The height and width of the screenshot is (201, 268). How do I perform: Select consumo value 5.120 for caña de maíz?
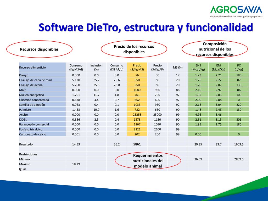76,80
